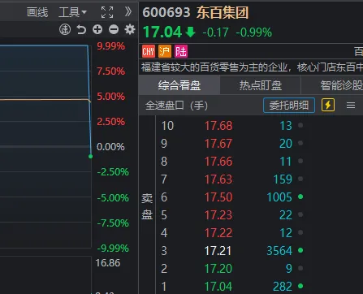Select sell level 1 price 17.04
The width and height of the screenshot is (363, 294).
coord(218,287)
